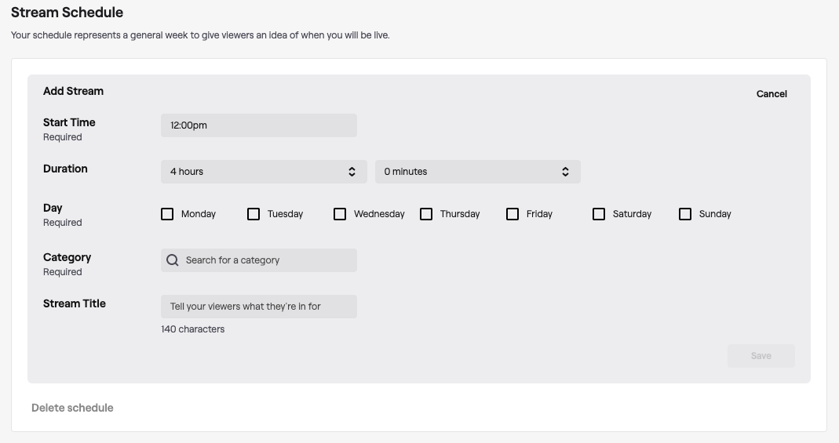
Task: Click the Stream Title text field
Action: (258, 307)
